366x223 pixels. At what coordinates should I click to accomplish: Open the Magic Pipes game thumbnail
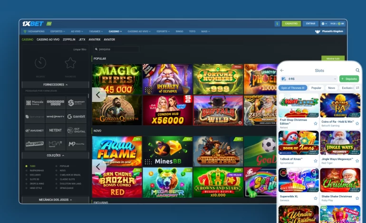coord(117,79)
